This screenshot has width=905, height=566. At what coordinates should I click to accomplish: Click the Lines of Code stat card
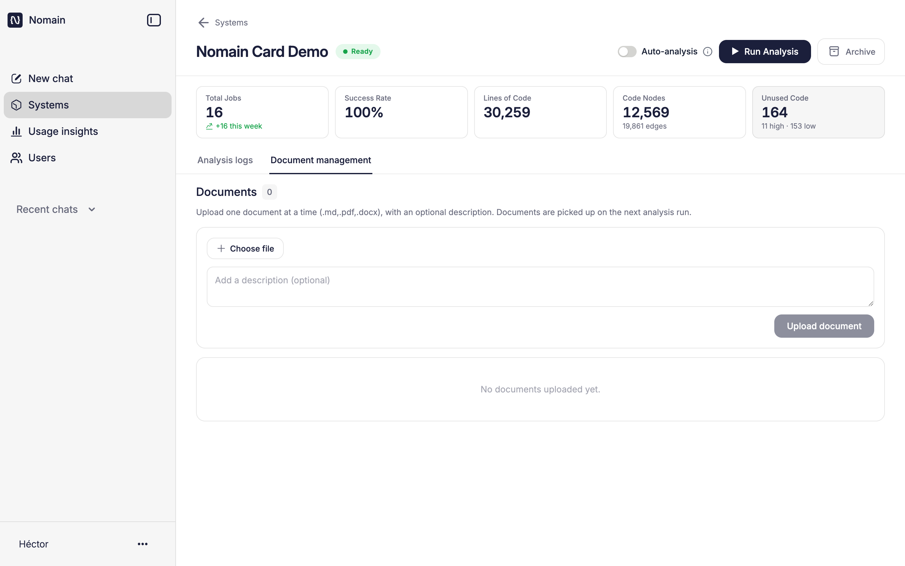pyautogui.click(x=540, y=112)
